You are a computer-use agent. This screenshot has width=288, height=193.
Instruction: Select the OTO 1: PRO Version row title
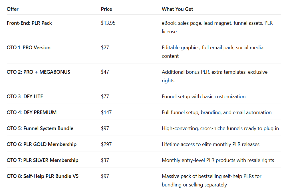pyautogui.click(x=29, y=48)
